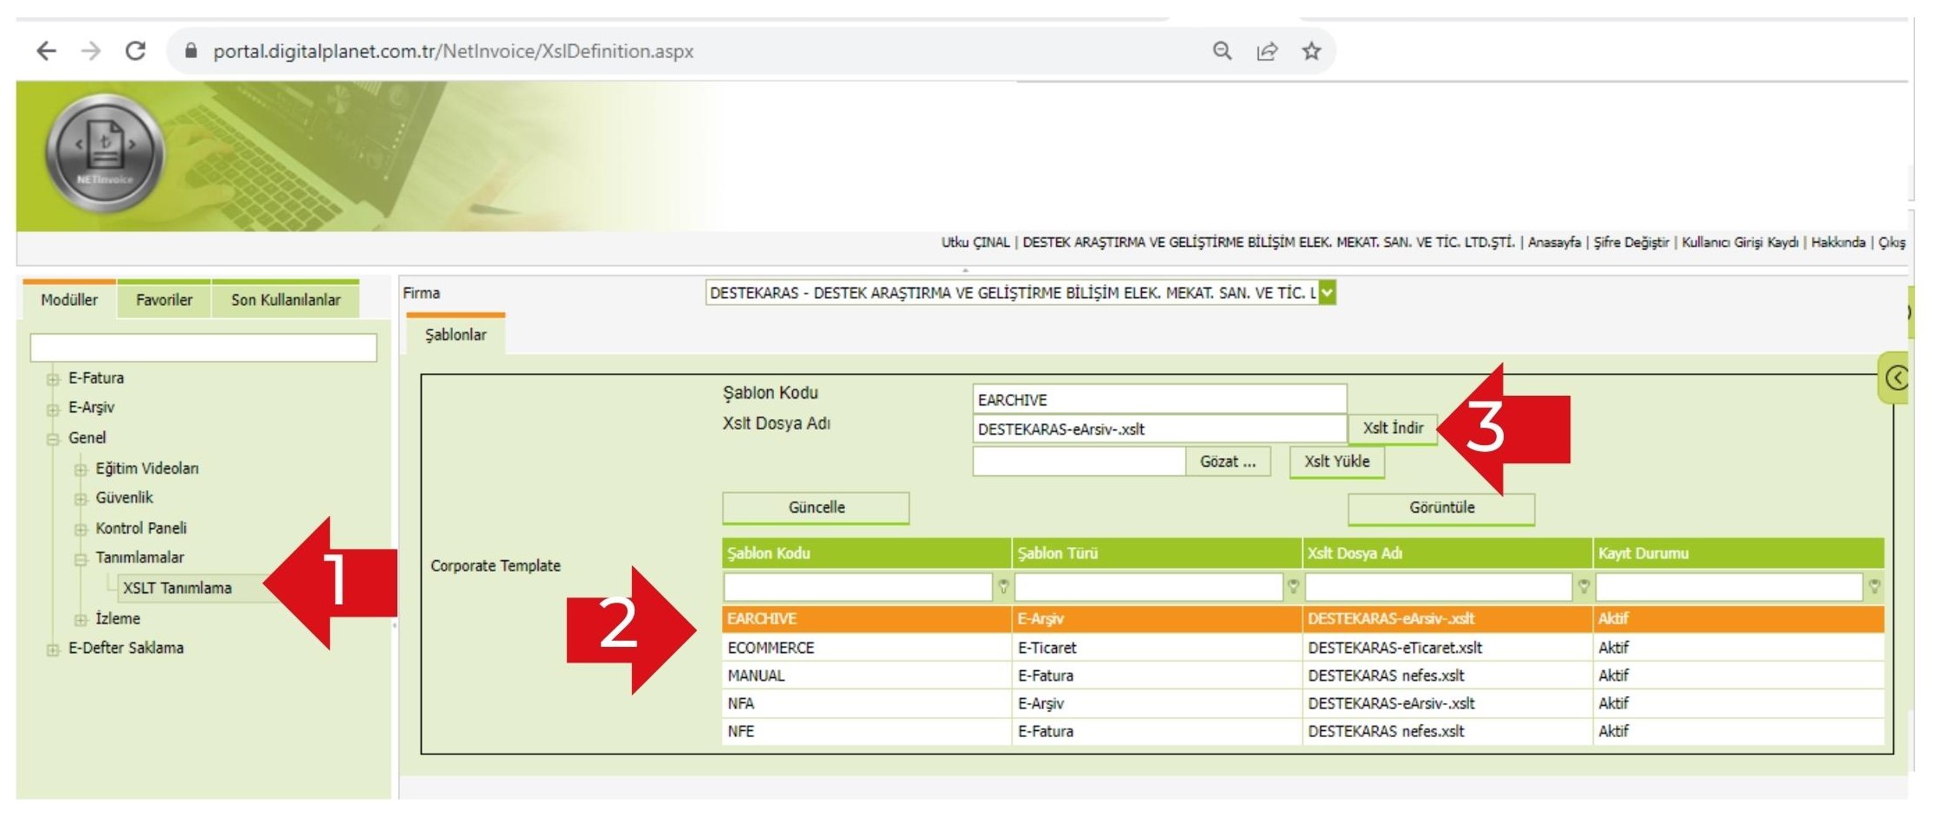The width and height of the screenshot is (1934, 814).
Task: Open the zoom magnifier icon in address bar
Action: (x=1222, y=51)
